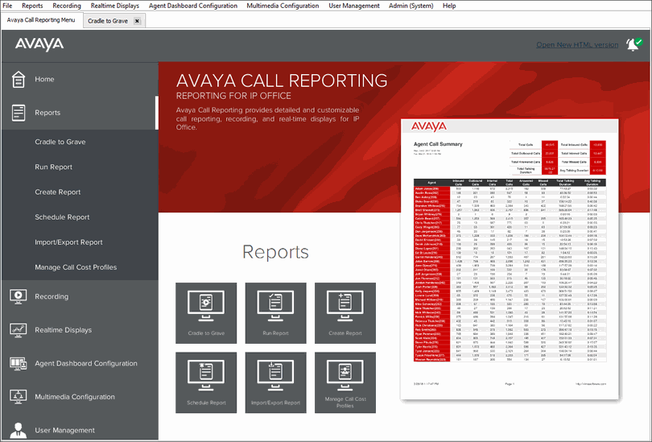Image resolution: width=652 pixels, height=442 pixels.
Task: Click the Agent Call Summary report thumbnail
Action: 510,260
